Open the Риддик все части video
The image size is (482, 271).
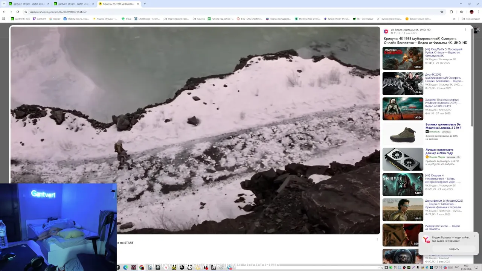click(442, 227)
